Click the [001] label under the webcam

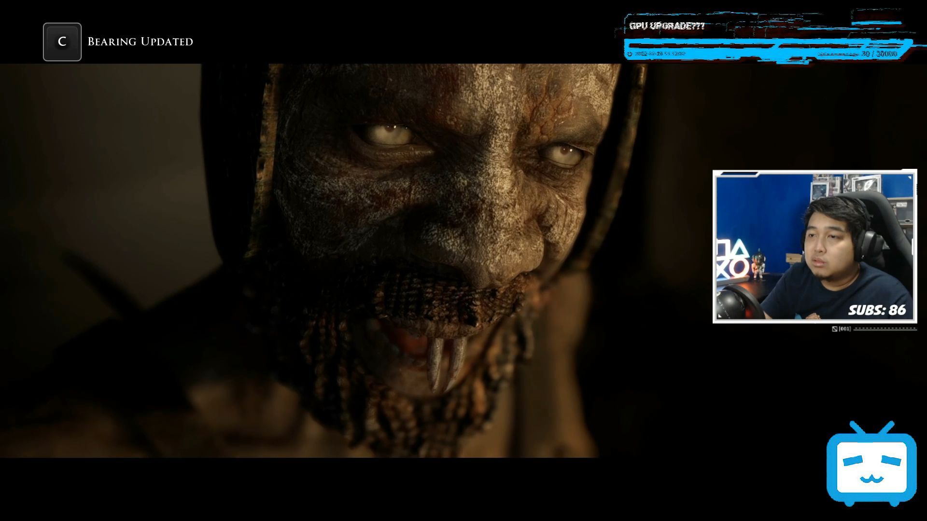click(844, 329)
